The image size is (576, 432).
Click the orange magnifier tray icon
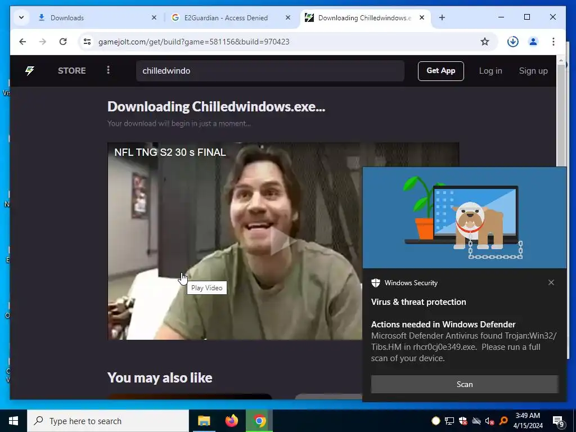coord(503,421)
